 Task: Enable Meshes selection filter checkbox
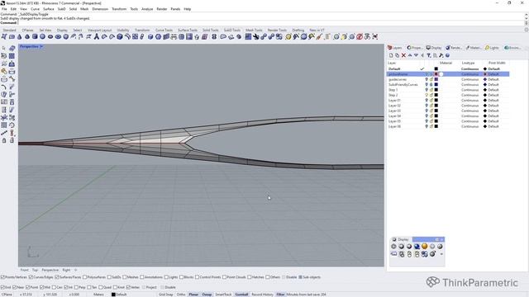pyautogui.click(x=125, y=277)
